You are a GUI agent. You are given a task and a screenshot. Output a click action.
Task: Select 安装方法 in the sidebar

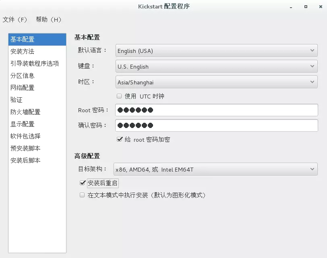pos(37,51)
